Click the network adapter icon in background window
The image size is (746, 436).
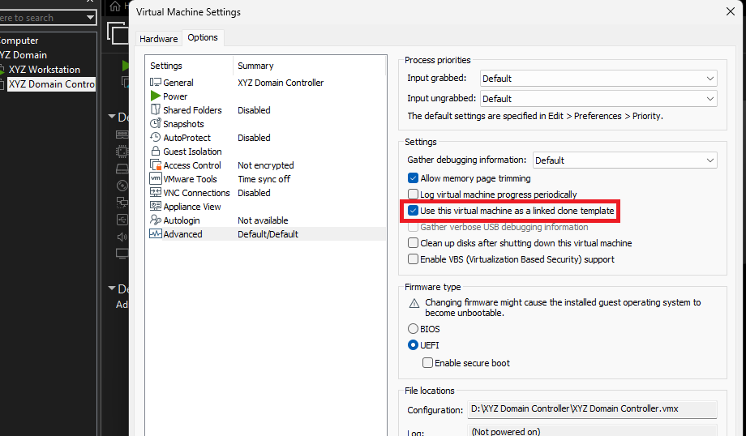(122, 203)
